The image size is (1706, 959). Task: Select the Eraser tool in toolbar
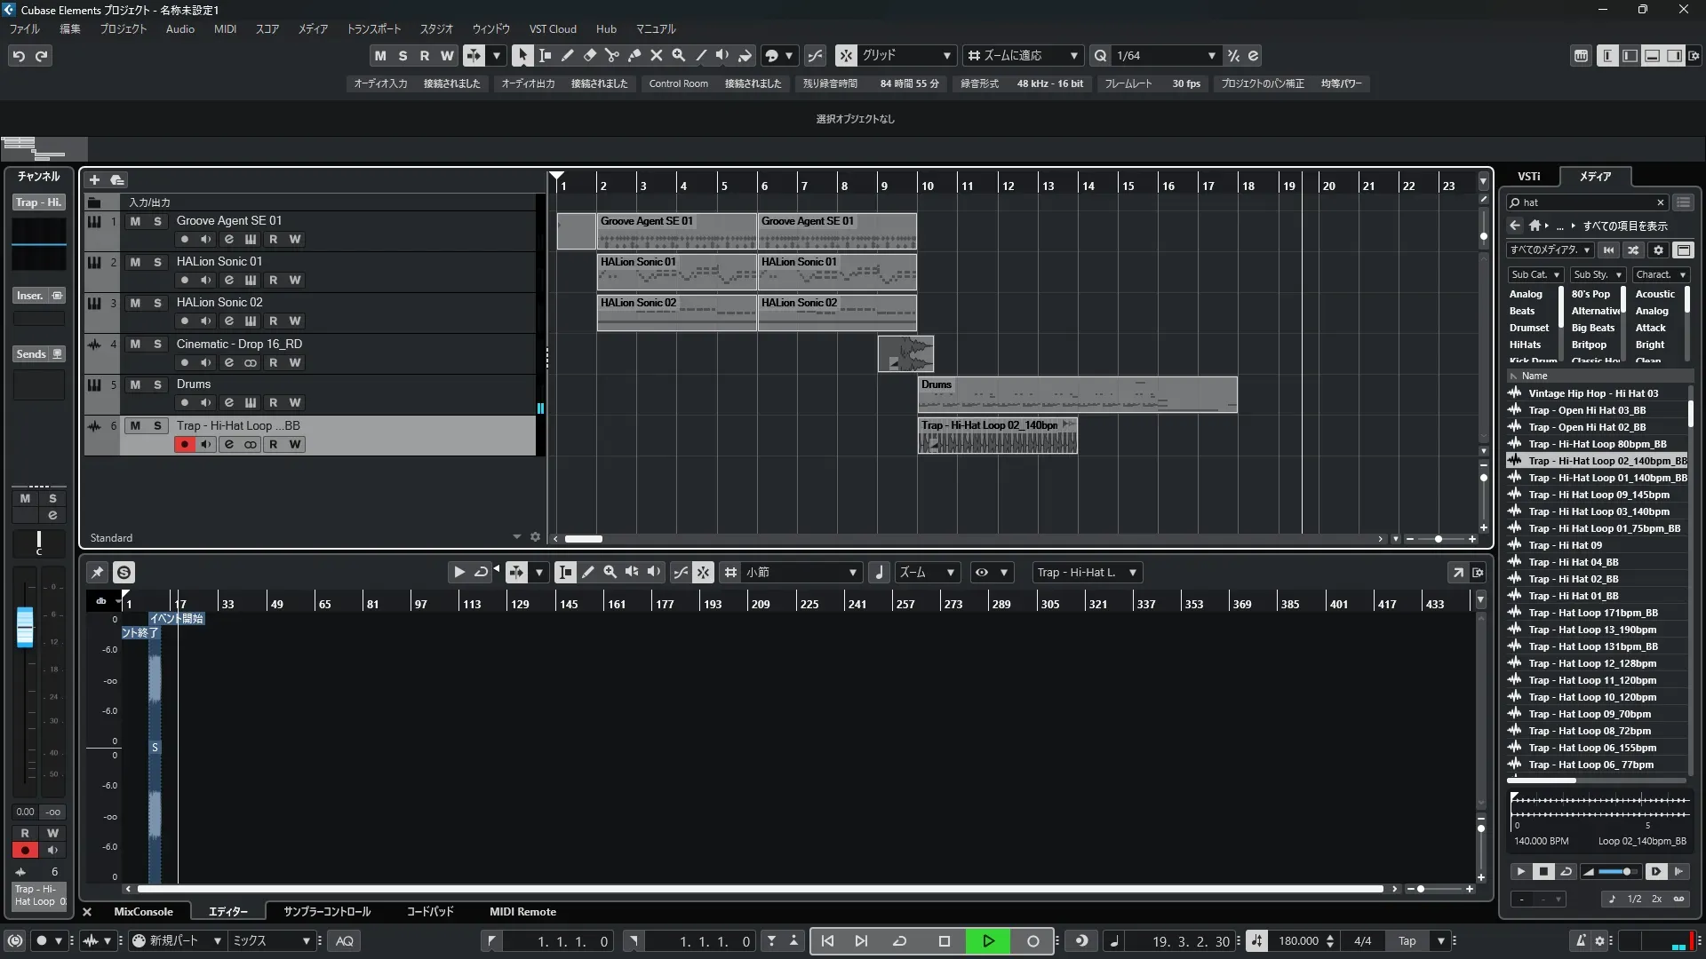click(590, 55)
